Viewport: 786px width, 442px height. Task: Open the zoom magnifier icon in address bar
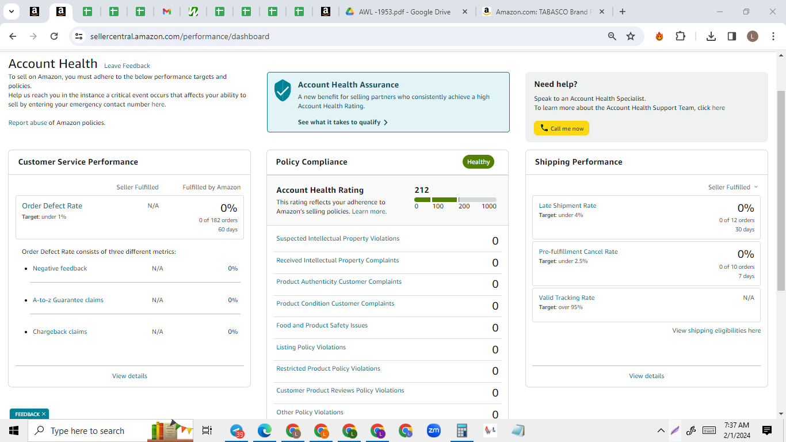612,36
